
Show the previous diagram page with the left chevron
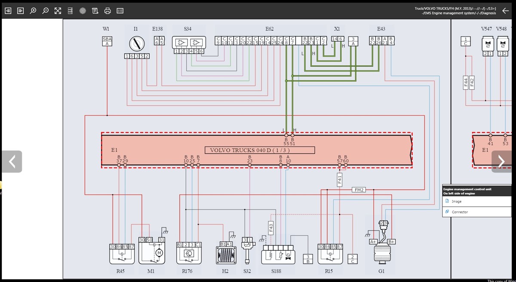coord(12,161)
